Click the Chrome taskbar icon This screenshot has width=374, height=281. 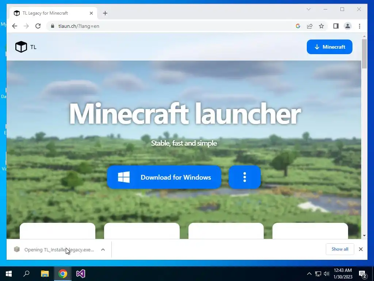coord(63,274)
